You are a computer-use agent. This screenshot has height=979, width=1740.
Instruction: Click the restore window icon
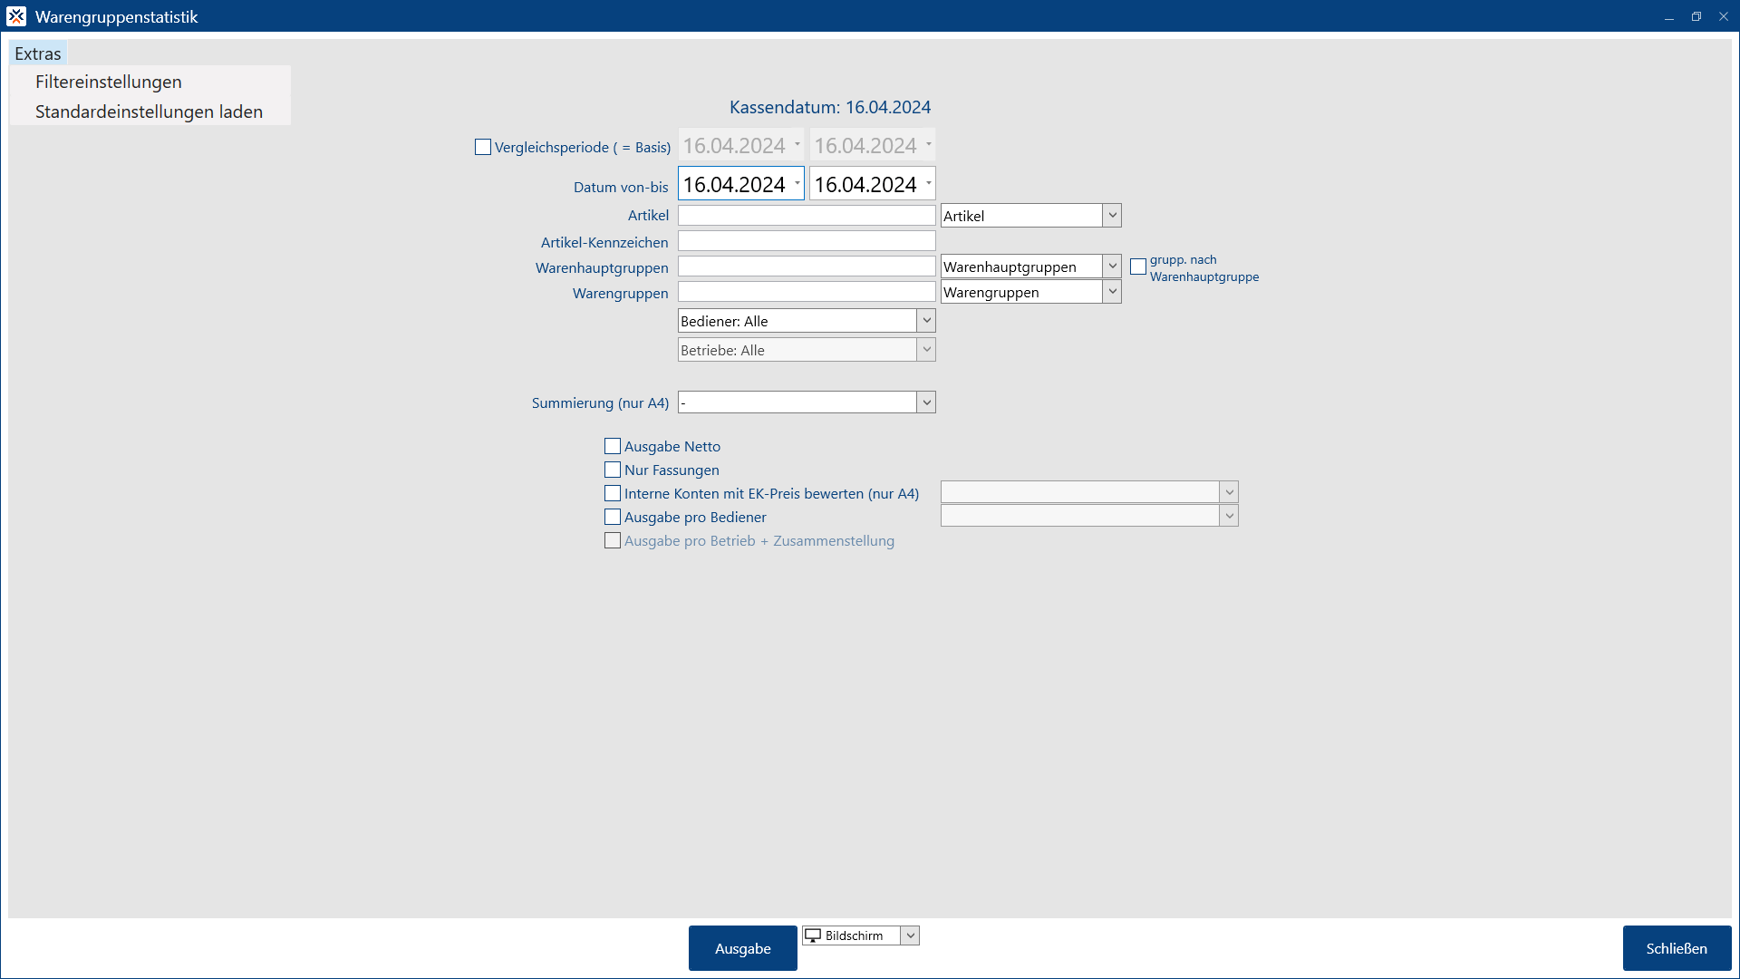1696,16
